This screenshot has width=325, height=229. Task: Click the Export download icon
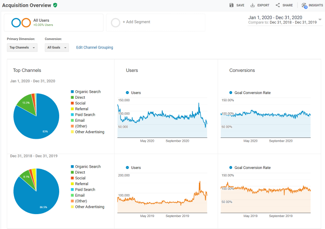click(x=253, y=5)
